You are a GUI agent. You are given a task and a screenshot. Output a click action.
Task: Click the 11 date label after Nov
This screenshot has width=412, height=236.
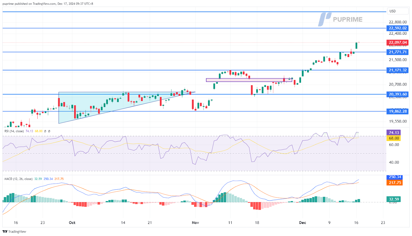[x=230, y=223]
